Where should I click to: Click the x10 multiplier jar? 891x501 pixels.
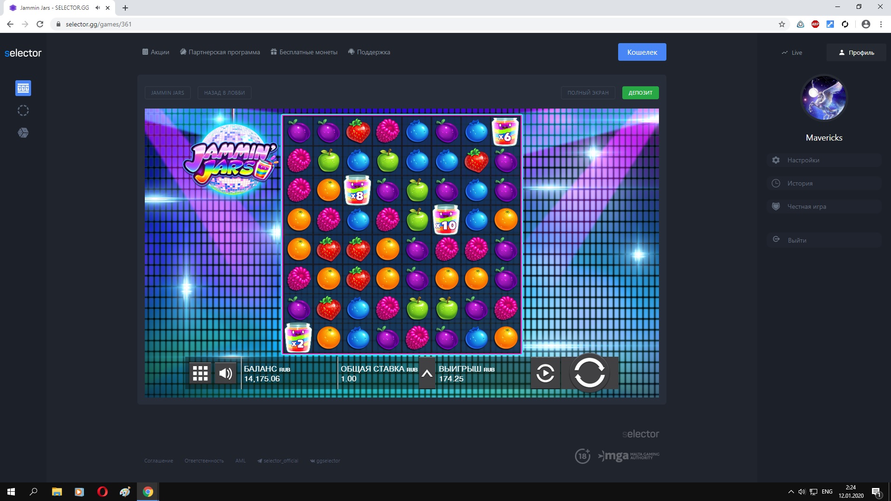tap(446, 220)
